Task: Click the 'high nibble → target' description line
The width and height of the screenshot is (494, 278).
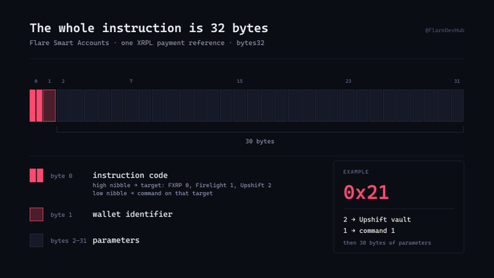Action: tap(182, 185)
